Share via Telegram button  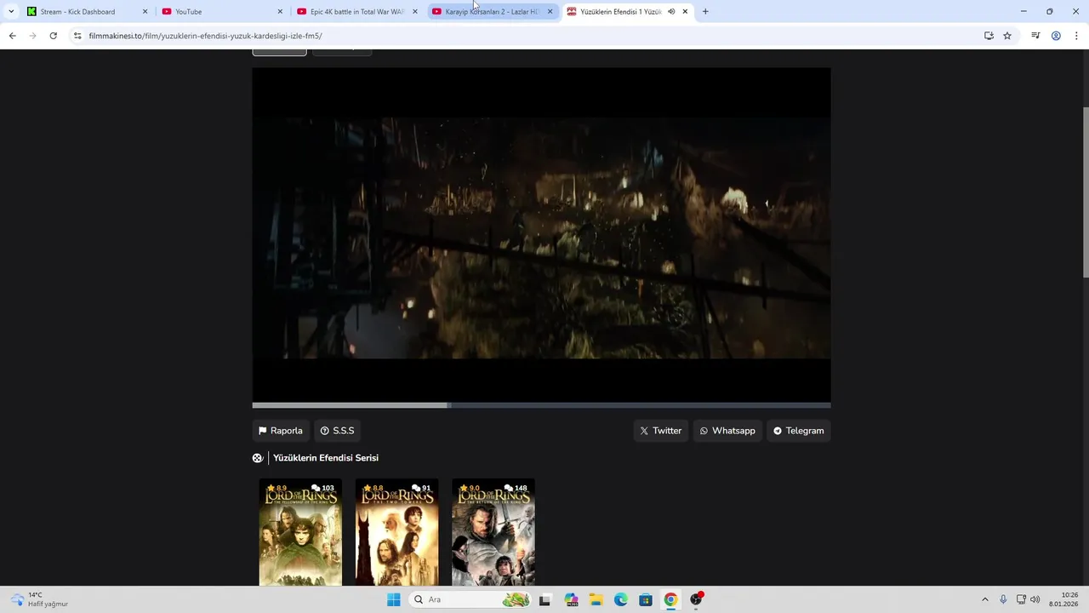(798, 431)
